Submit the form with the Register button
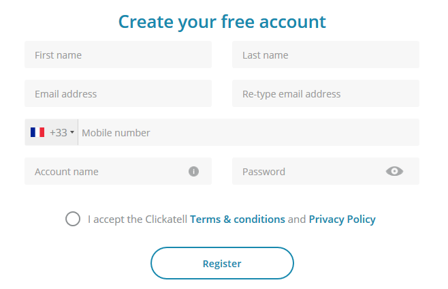448x289 pixels. click(222, 263)
